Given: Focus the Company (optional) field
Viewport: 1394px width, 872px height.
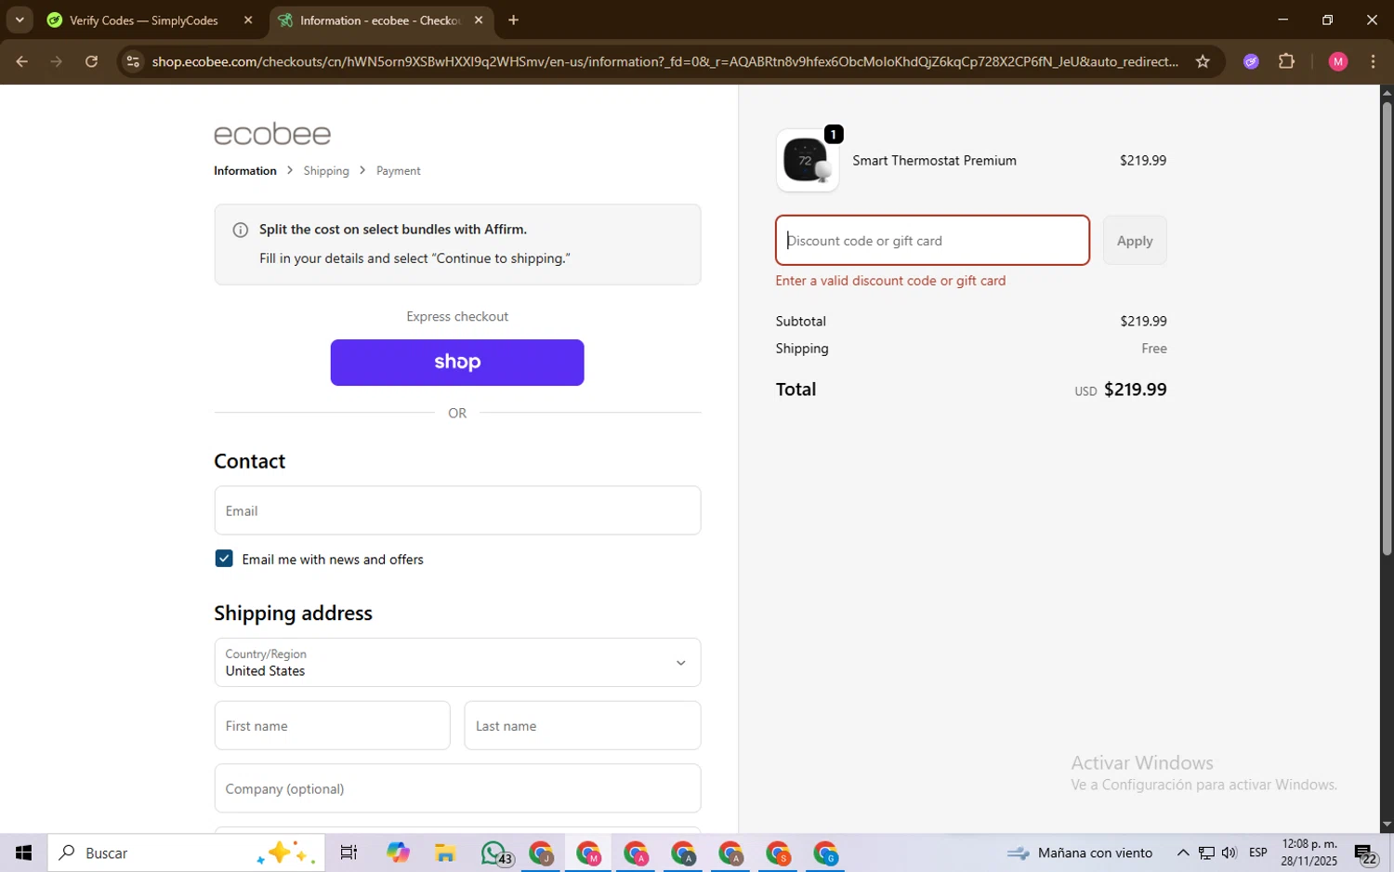Looking at the screenshot, I should click(457, 788).
